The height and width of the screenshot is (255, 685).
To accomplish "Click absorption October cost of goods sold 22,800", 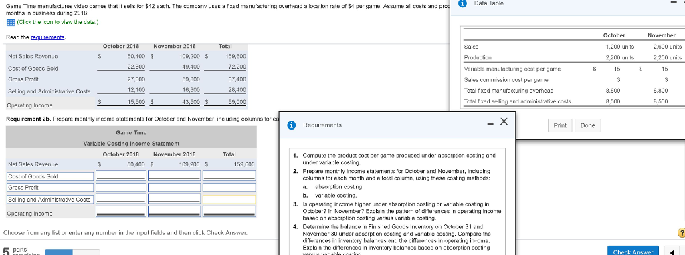I will click(136, 67).
